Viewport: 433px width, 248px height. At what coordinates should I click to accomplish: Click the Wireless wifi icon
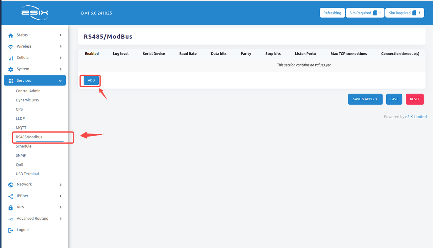click(10, 47)
